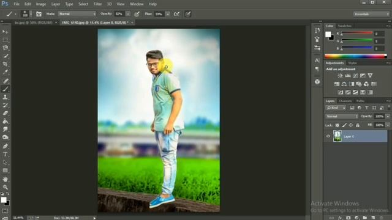Select the Type tool

[x=5, y=155]
